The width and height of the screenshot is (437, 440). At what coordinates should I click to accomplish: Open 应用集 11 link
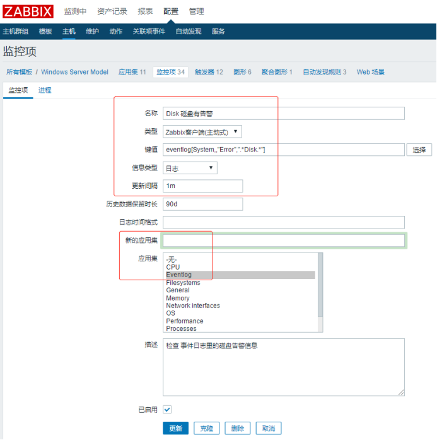132,72
